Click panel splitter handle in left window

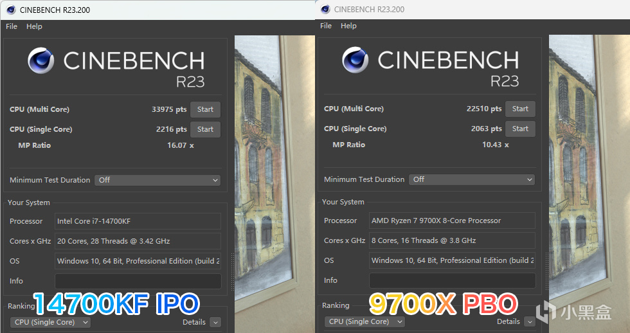coord(232,273)
